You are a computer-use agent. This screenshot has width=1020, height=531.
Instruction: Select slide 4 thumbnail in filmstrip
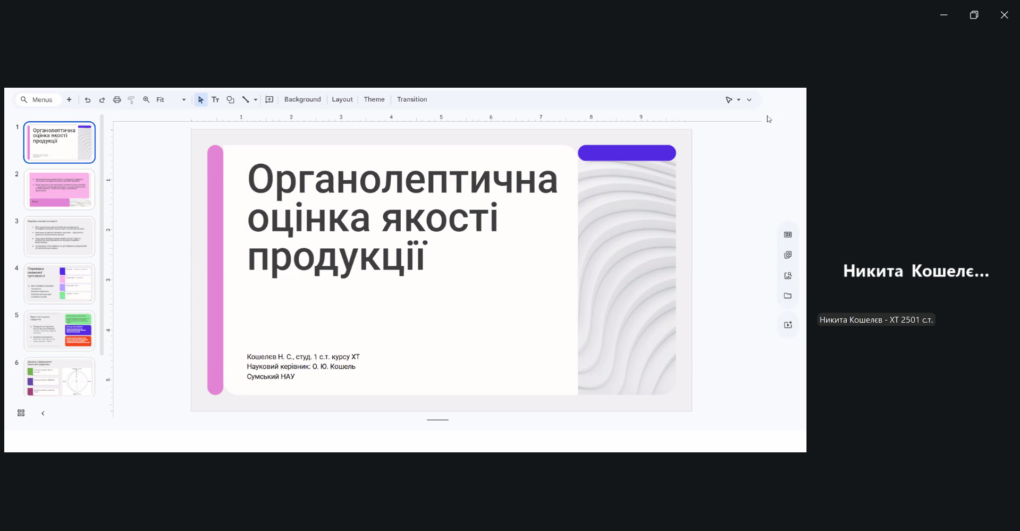60,283
